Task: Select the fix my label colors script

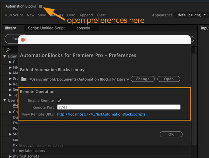Action: pyautogui.click(x=29, y=151)
